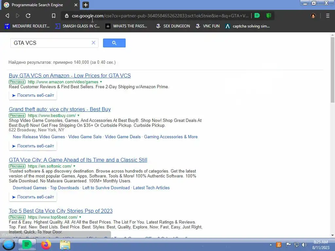Click 'Посетить веб-сайт' under the Softonic ad
This screenshot has height=251, width=335.
point(33,197)
